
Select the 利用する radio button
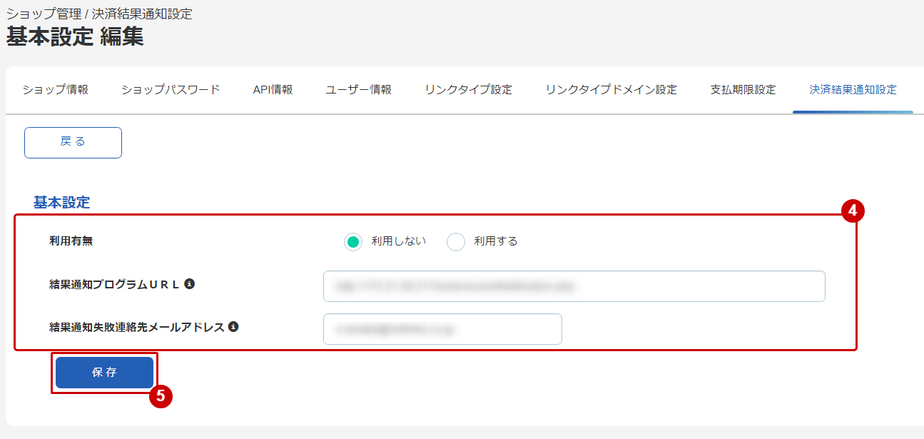(x=456, y=242)
